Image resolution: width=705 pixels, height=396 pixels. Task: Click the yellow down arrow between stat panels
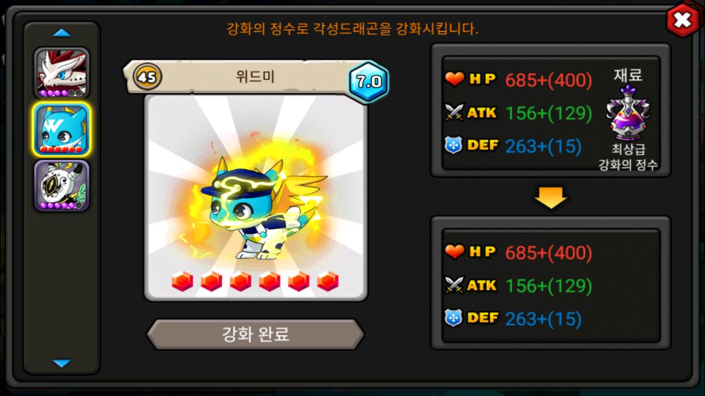coord(551,197)
